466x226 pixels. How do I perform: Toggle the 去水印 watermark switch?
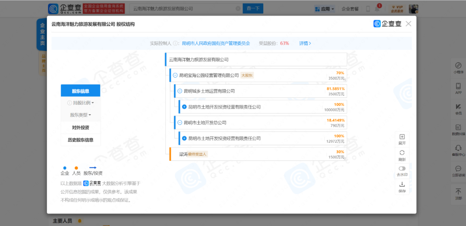(x=402, y=169)
